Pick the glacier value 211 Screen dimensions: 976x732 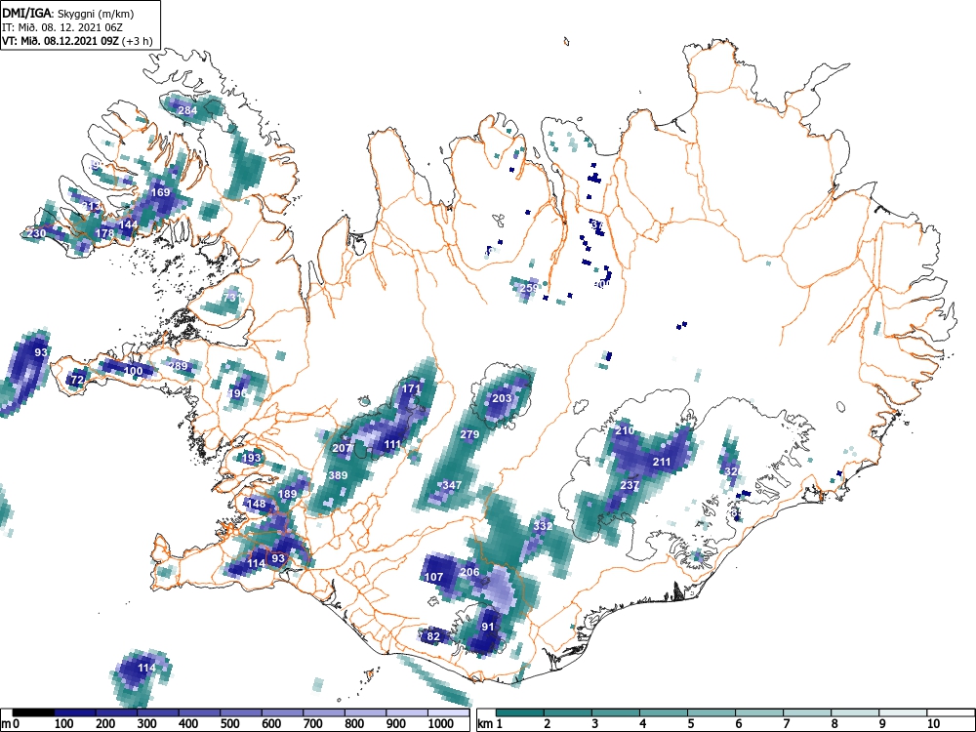(x=661, y=462)
